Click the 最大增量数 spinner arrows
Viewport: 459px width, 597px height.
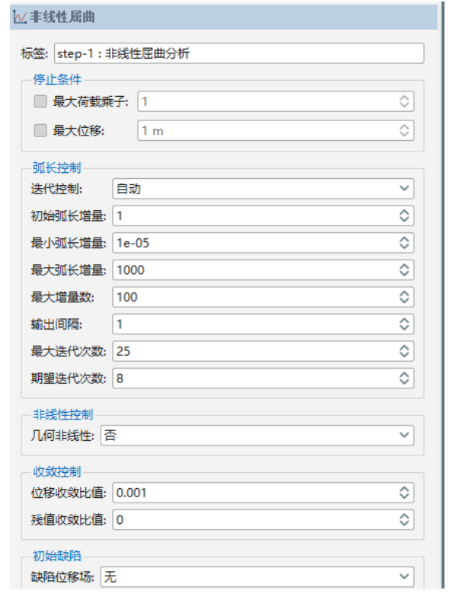[x=404, y=297]
